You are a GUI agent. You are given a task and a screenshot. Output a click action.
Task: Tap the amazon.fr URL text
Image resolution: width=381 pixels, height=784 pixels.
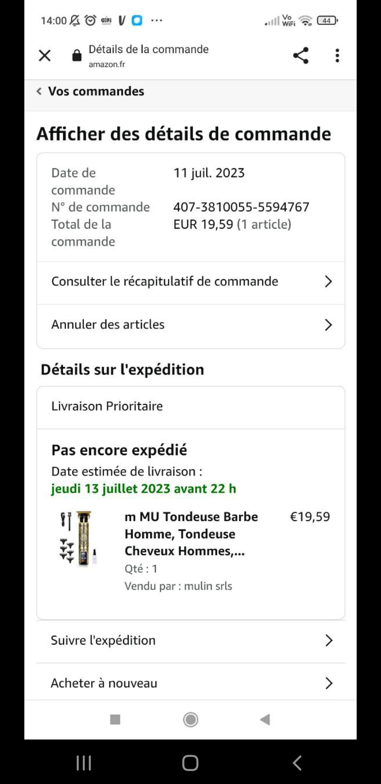click(107, 64)
